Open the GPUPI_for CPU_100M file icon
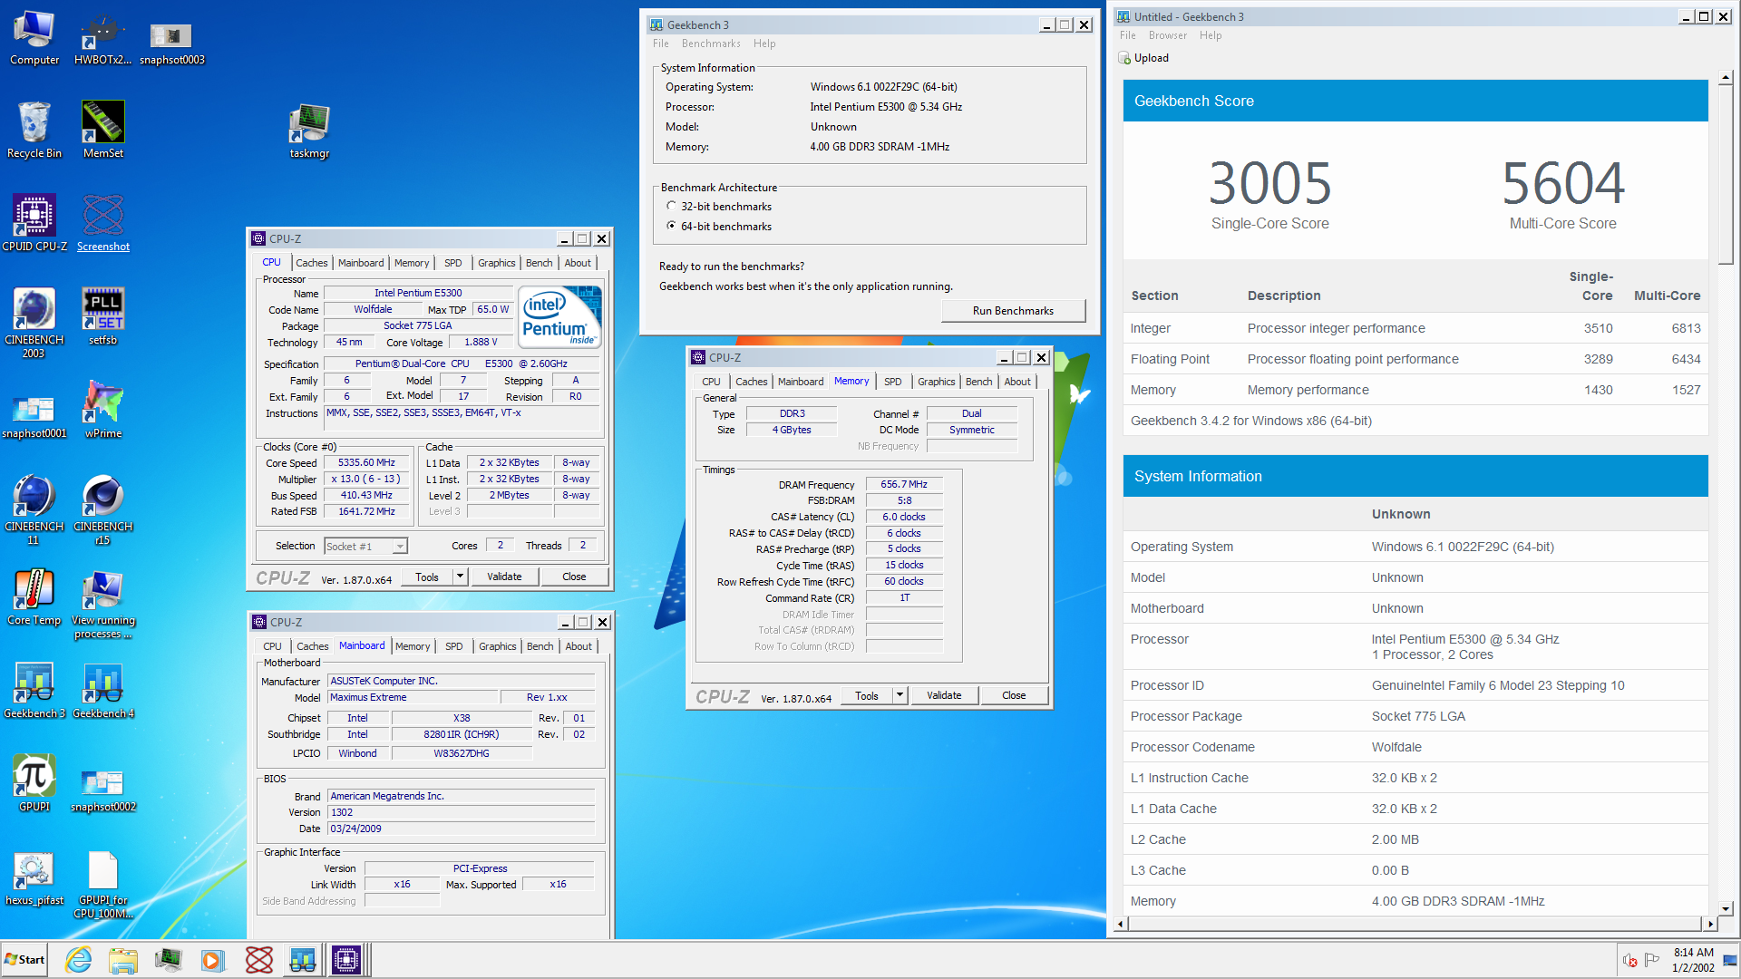The height and width of the screenshot is (979, 1741). click(x=102, y=886)
